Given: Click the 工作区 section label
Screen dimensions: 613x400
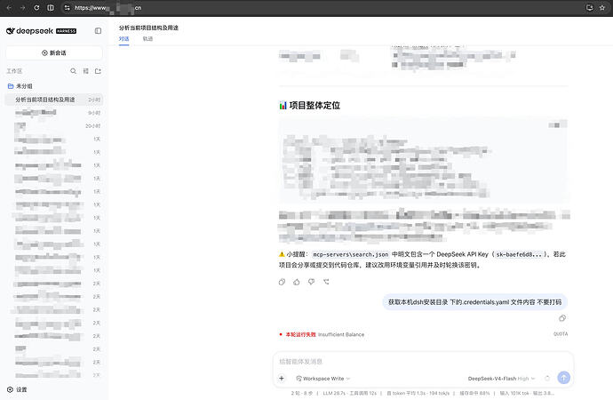Looking at the screenshot, I should coord(14,71).
